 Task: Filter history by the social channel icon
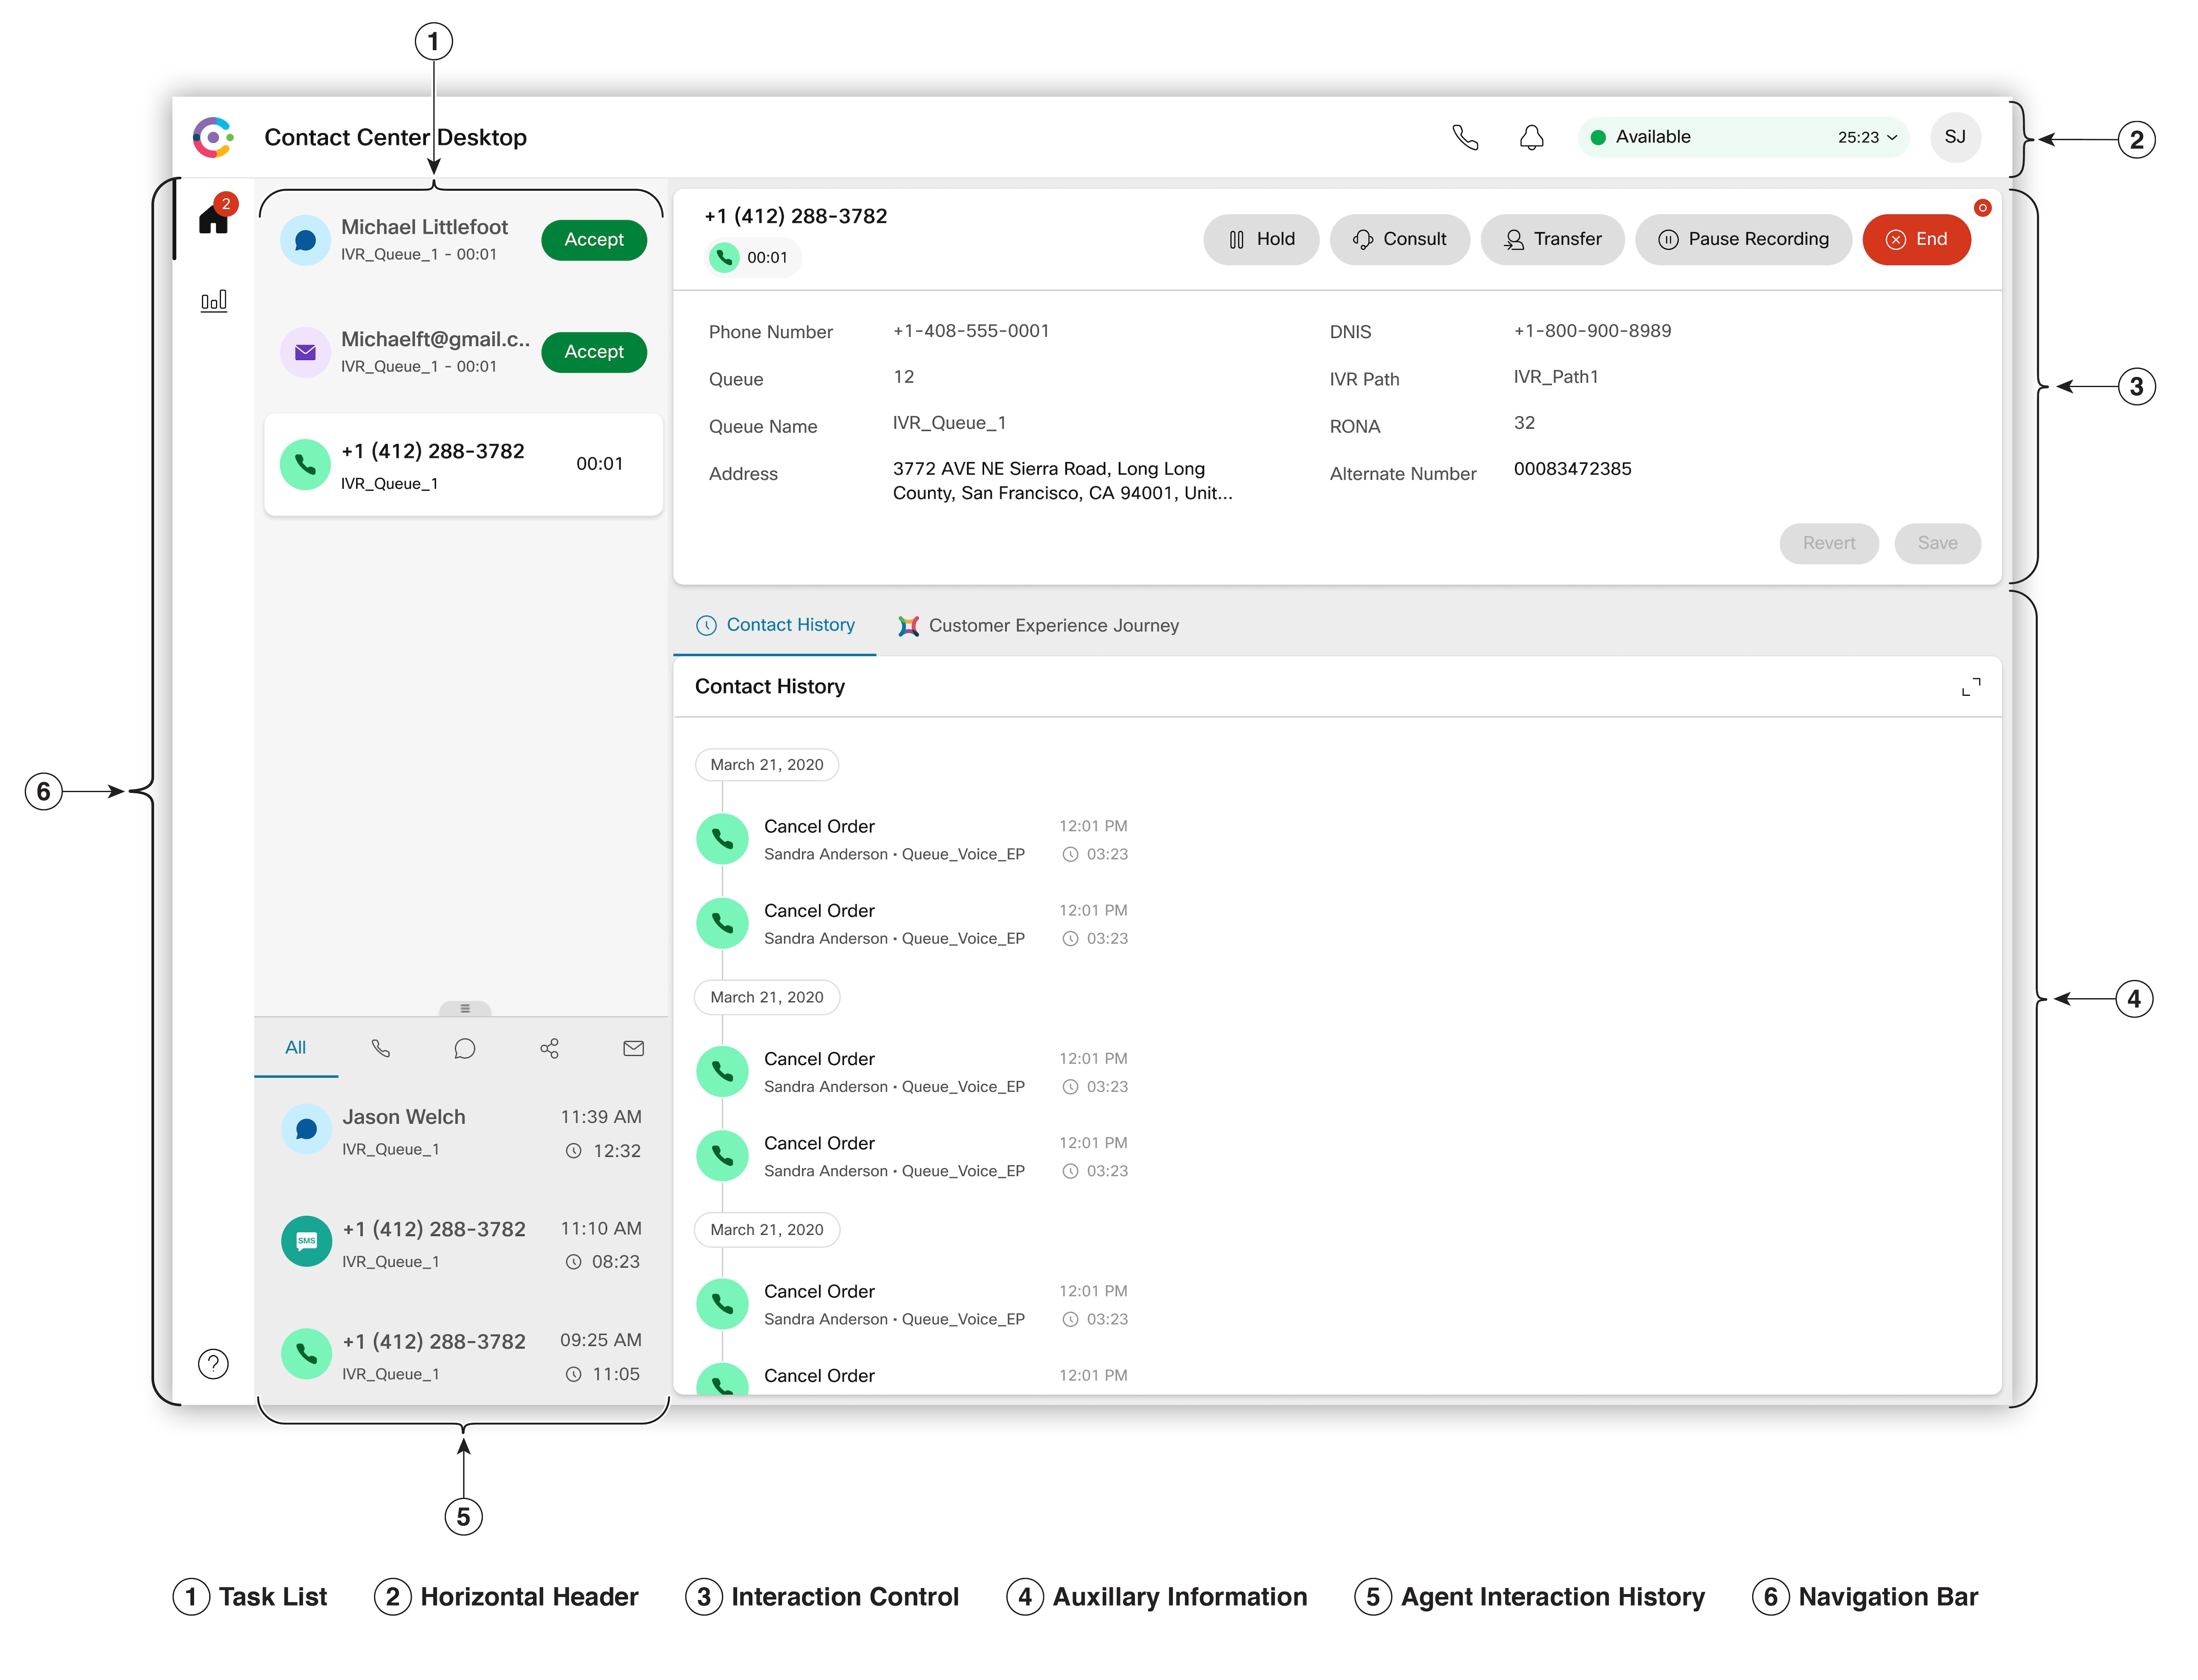[x=548, y=1048]
